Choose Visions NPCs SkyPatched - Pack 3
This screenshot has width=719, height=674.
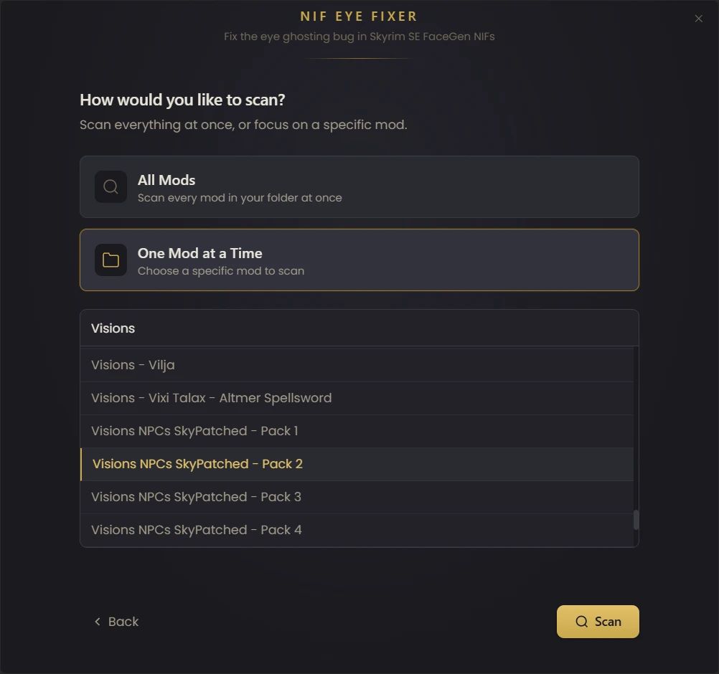[196, 497]
